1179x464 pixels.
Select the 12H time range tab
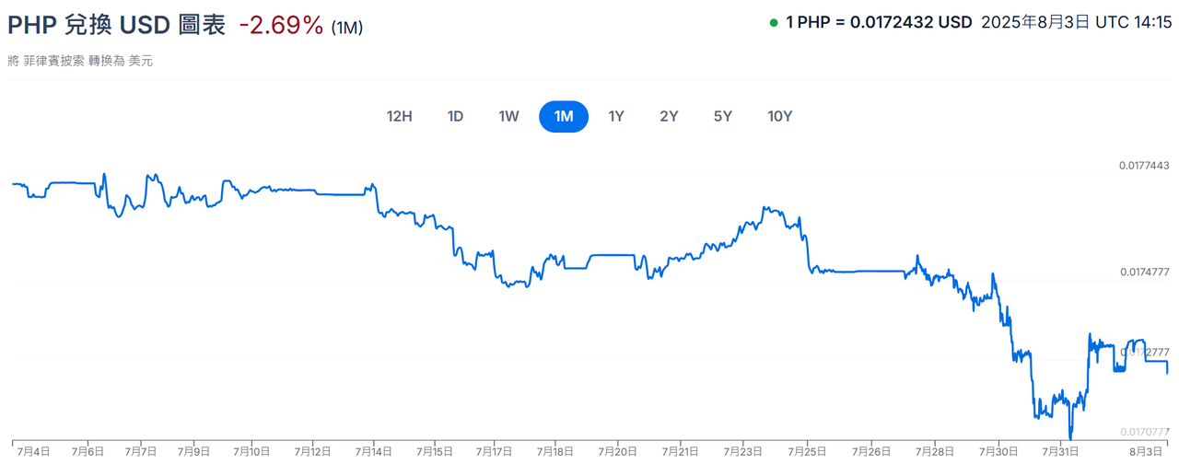399,117
